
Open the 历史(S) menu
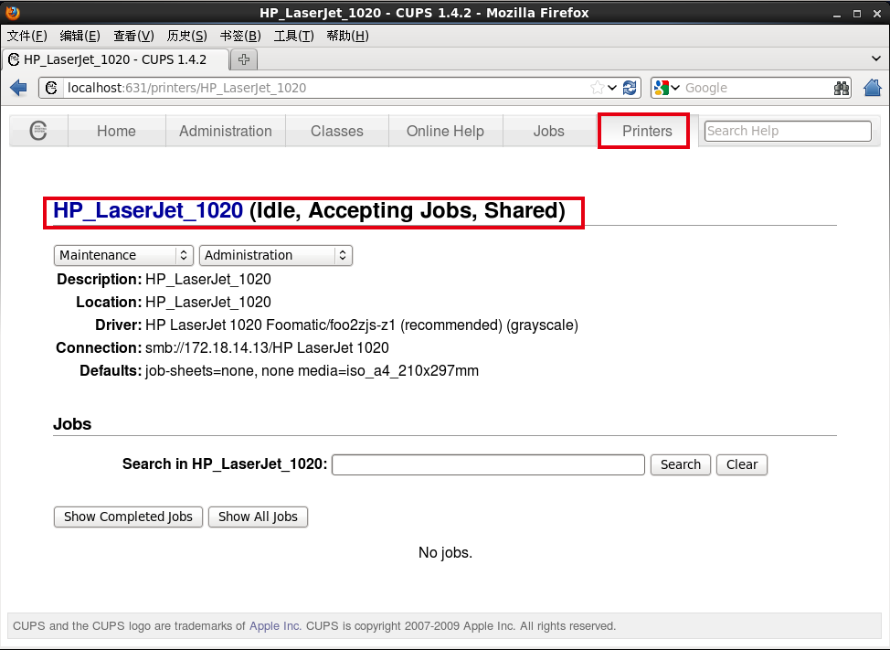coord(186,36)
